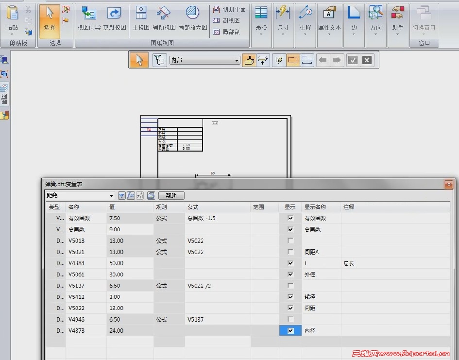Click the 视图向导 (View Wizard) icon
Viewport: 459px width, 360px height.
pyautogui.click(x=89, y=13)
